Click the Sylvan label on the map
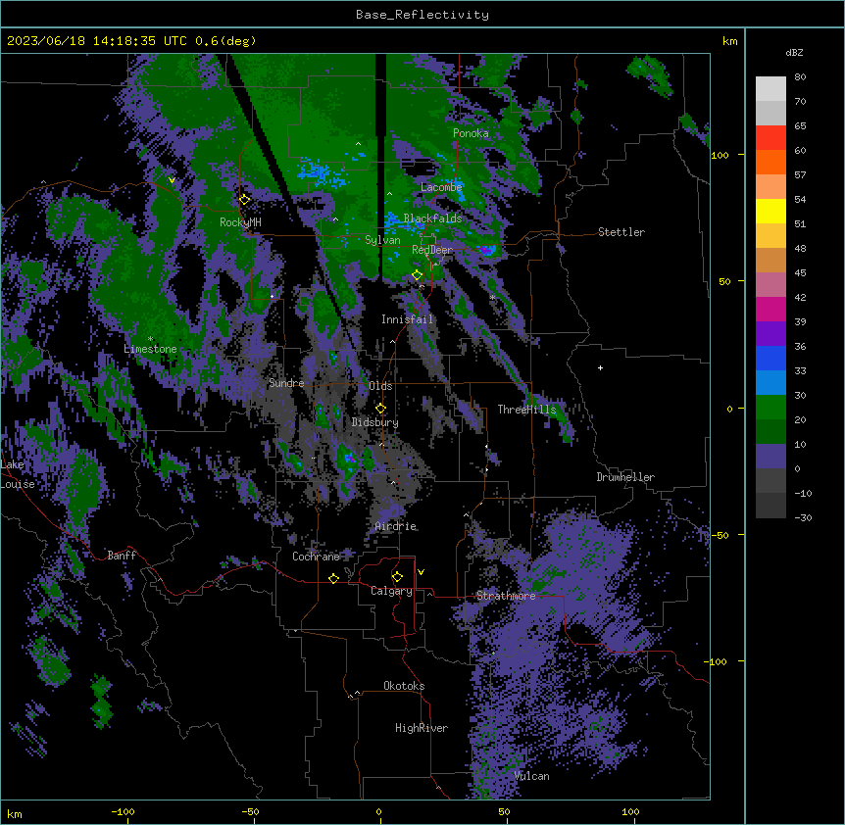Image resolution: width=845 pixels, height=825 pixels. tap(382, 240)
